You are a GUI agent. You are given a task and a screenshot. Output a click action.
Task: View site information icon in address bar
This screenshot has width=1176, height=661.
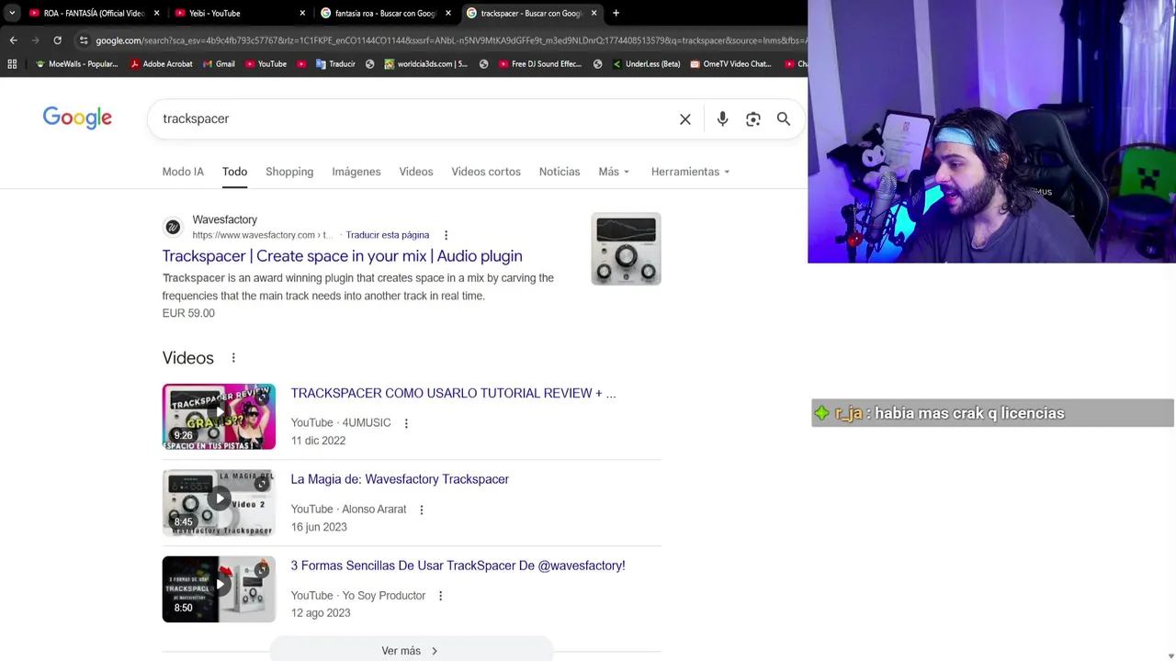pyautogui.click(x=84, y=40)
